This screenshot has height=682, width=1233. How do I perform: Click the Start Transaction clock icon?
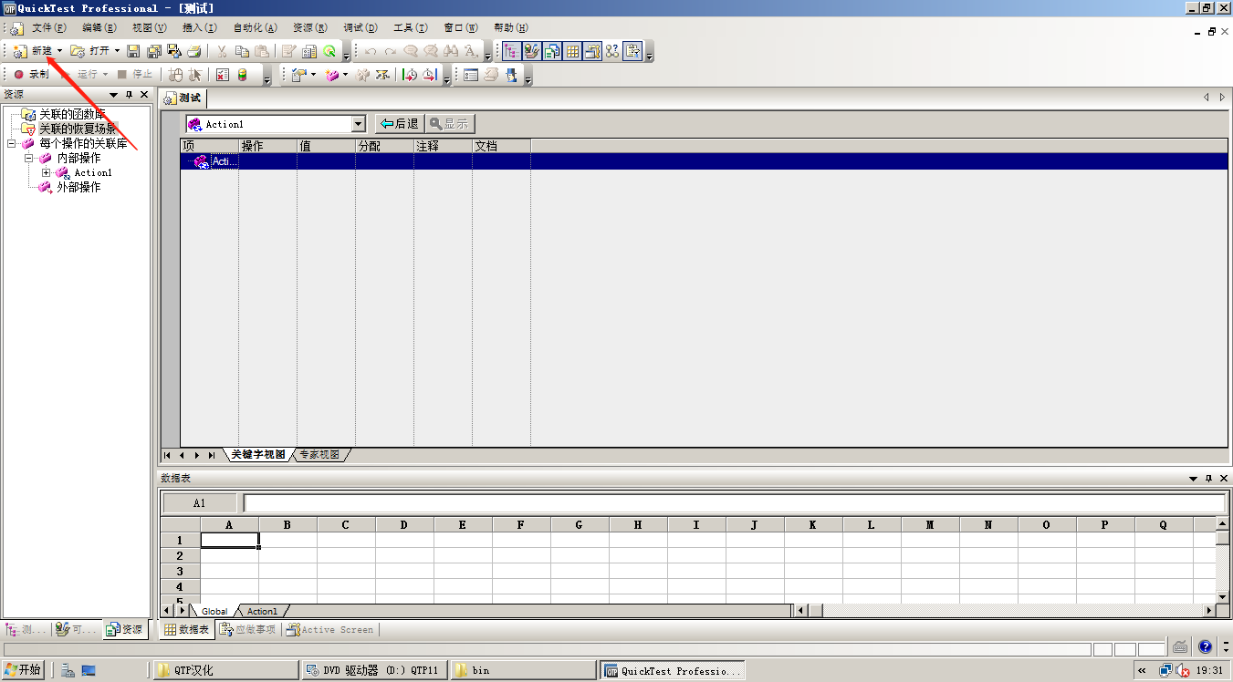tap(410, 75)
